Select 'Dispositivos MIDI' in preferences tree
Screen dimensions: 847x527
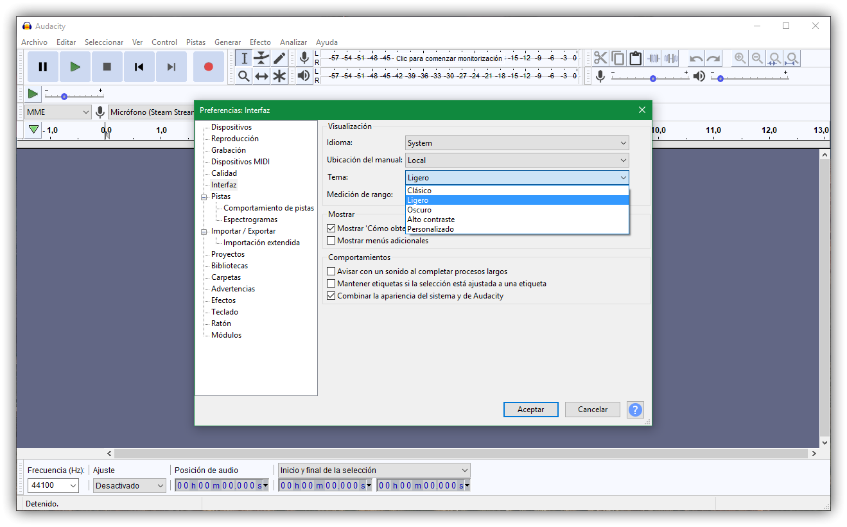240,162
